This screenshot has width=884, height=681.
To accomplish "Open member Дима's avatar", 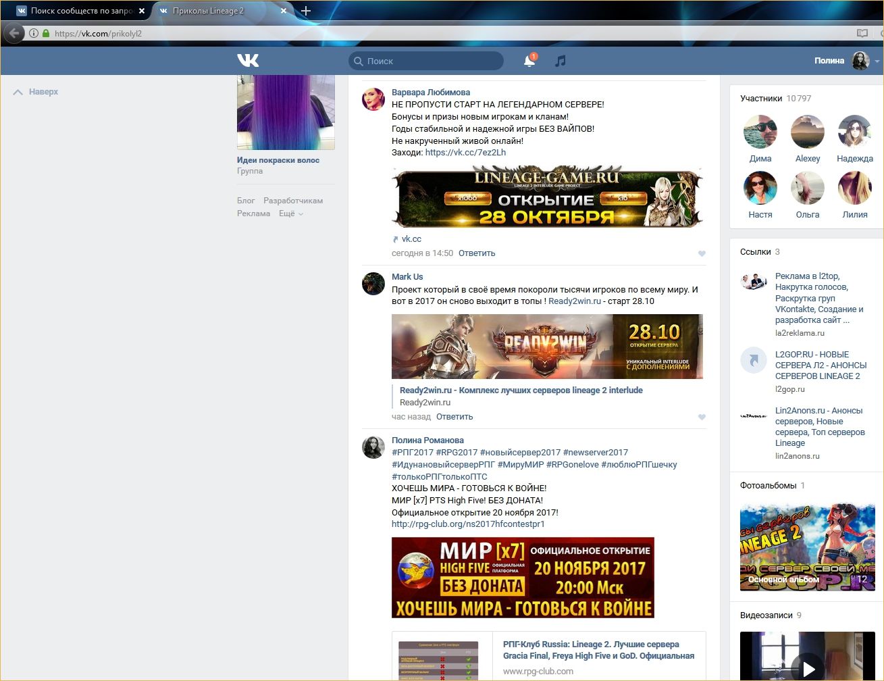I will click(x=760, y=132).
